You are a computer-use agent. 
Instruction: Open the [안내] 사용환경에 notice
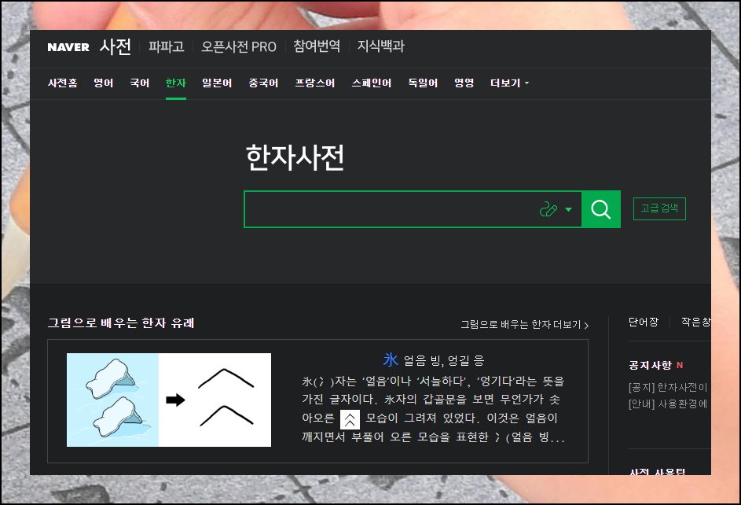pos(668,404)
